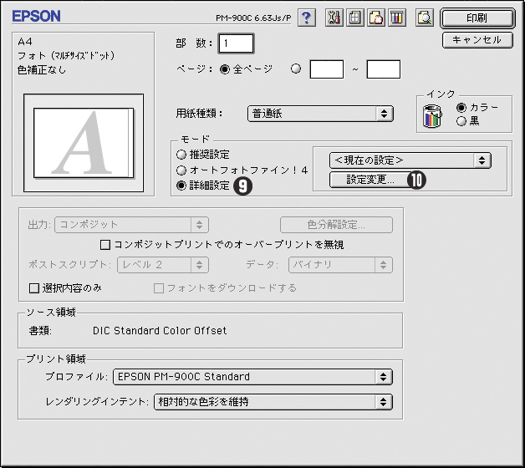Viewport: 525px width, 468px height.
Task: Open プロファイル dropdown EPSON PM-900C Standard
Action: (252, 377)
